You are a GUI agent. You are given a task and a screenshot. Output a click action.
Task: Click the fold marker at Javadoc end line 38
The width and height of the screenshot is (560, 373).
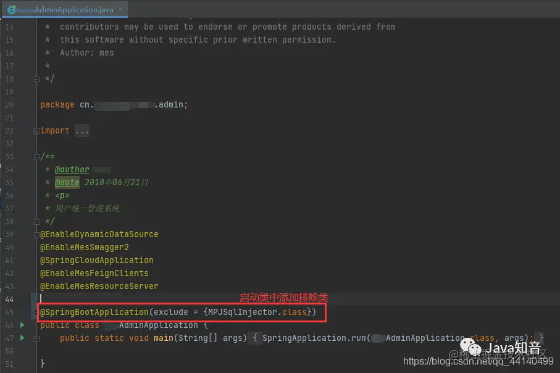[x=36, y=222]
